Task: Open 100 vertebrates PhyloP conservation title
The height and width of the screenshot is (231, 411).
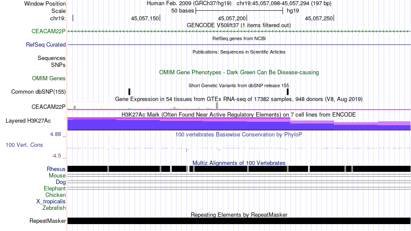Action: coord(239,134)
